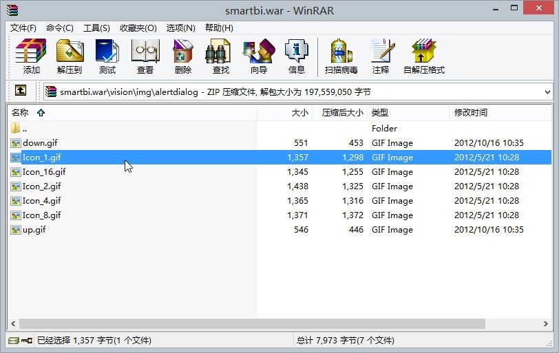Click the Icon_8.gif file icon
This screenshot has height=353, width=559.
point(15,215)
